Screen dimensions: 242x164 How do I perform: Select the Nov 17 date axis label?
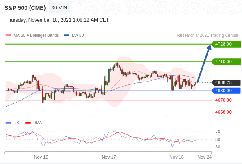(109, 157)
